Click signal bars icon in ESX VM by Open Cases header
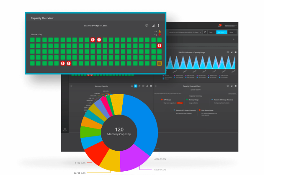This screenshot has width=291, height=175. [x=153, y=26]
